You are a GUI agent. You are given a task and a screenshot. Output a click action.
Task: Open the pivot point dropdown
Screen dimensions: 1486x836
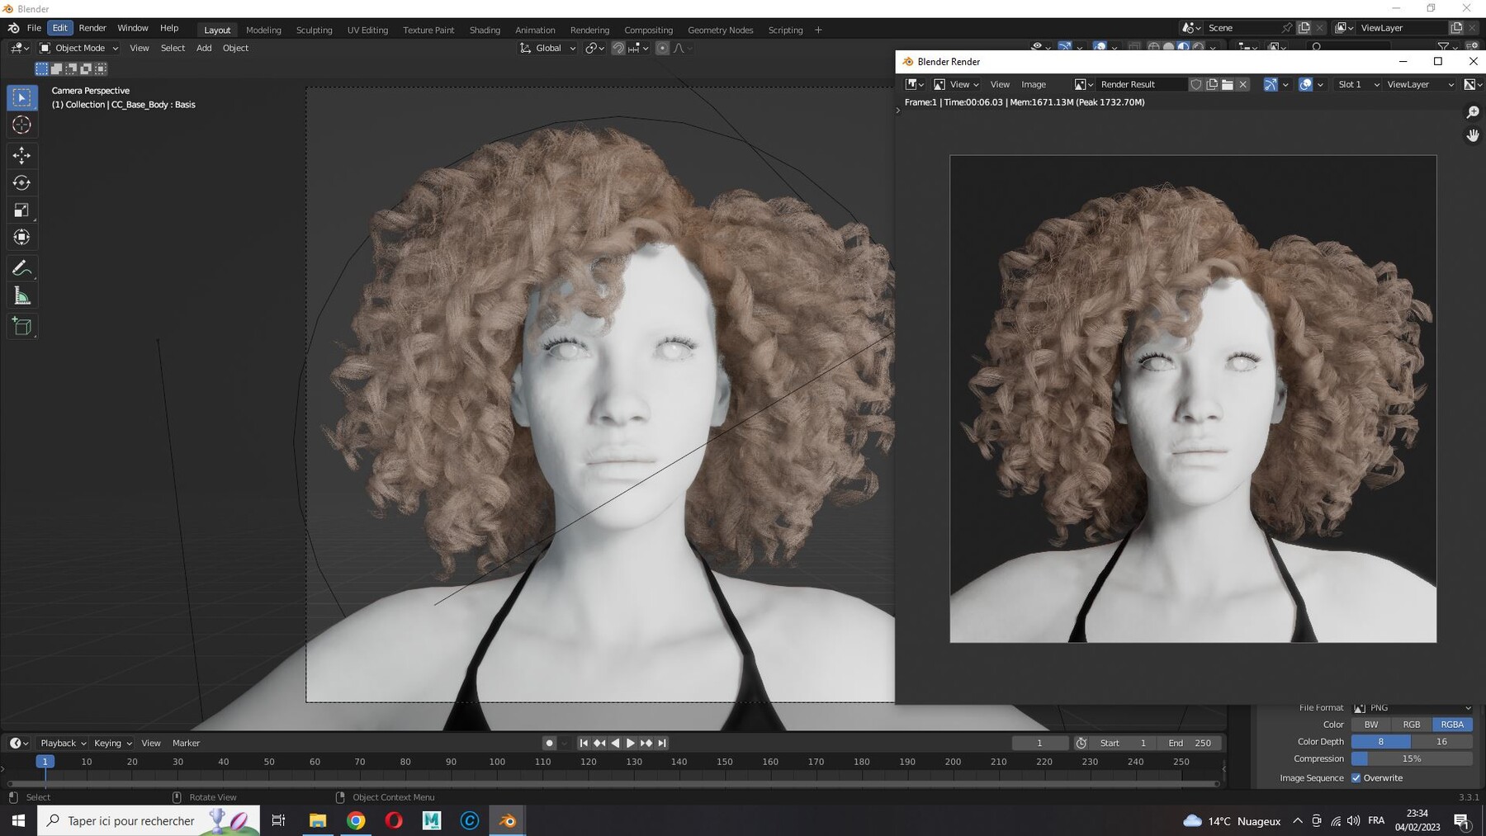coord(594,48)
